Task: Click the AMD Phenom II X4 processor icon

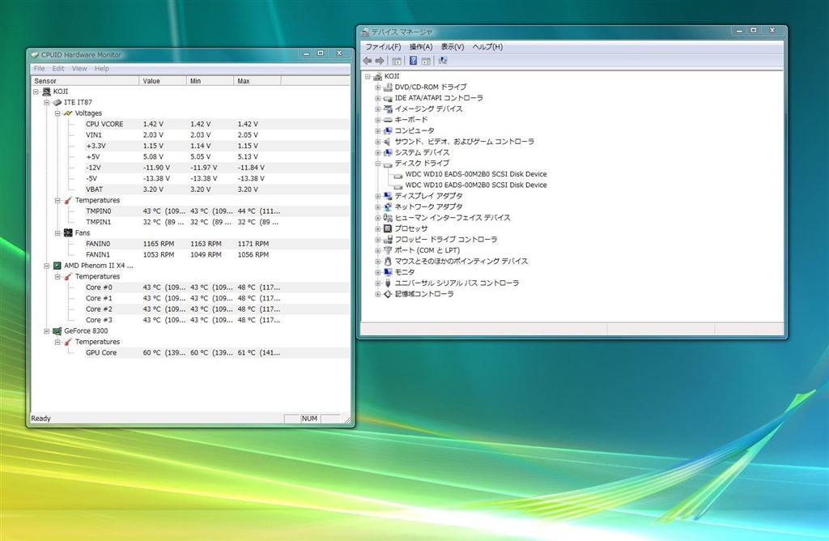Action: [57, 266]
